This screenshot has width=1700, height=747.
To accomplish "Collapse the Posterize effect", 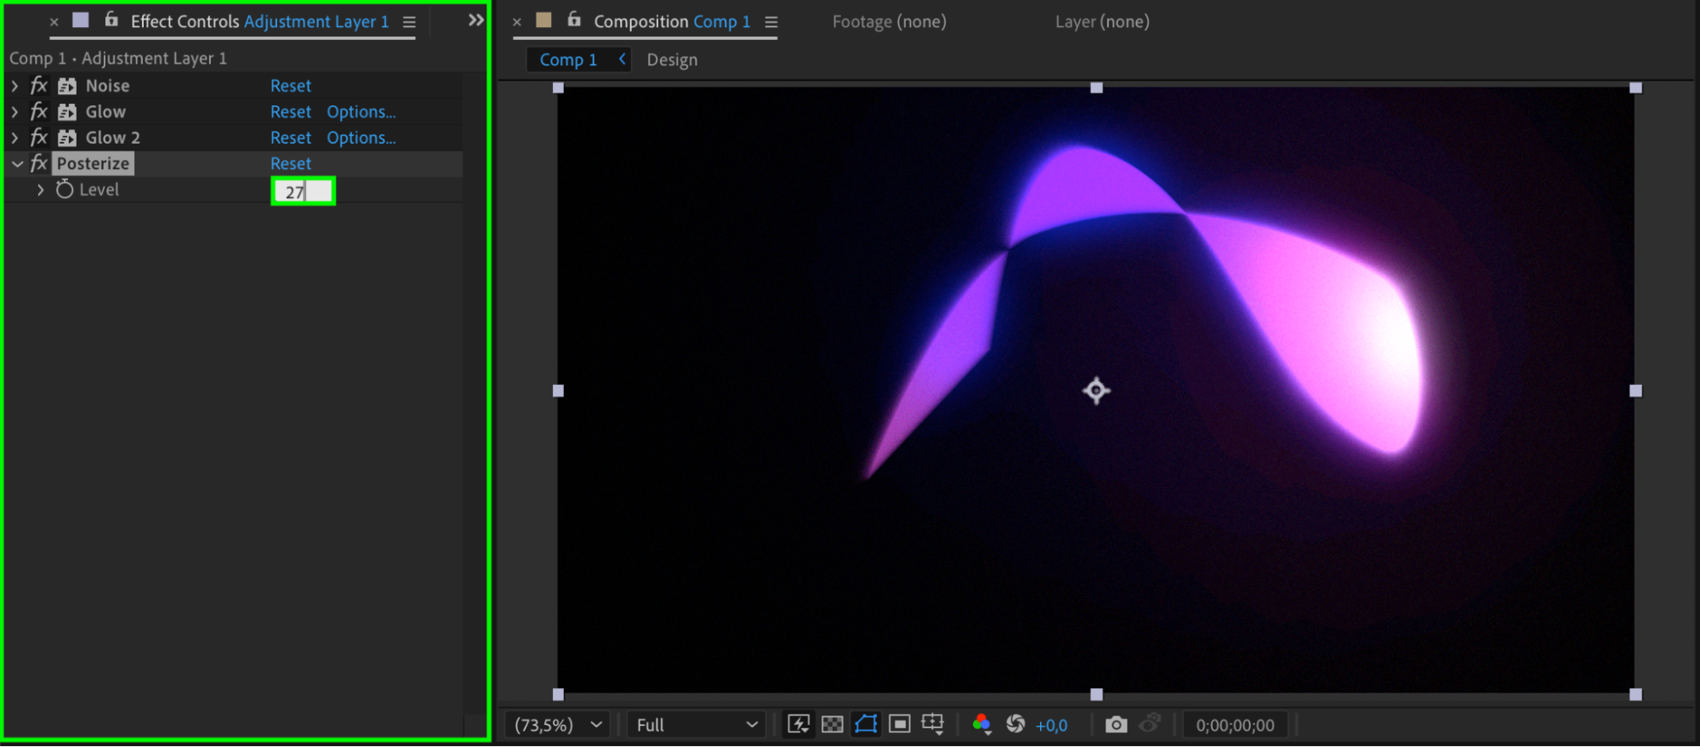I will (x=16, y=164).
